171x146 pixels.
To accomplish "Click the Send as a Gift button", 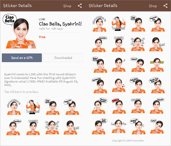I will (22, 58).
